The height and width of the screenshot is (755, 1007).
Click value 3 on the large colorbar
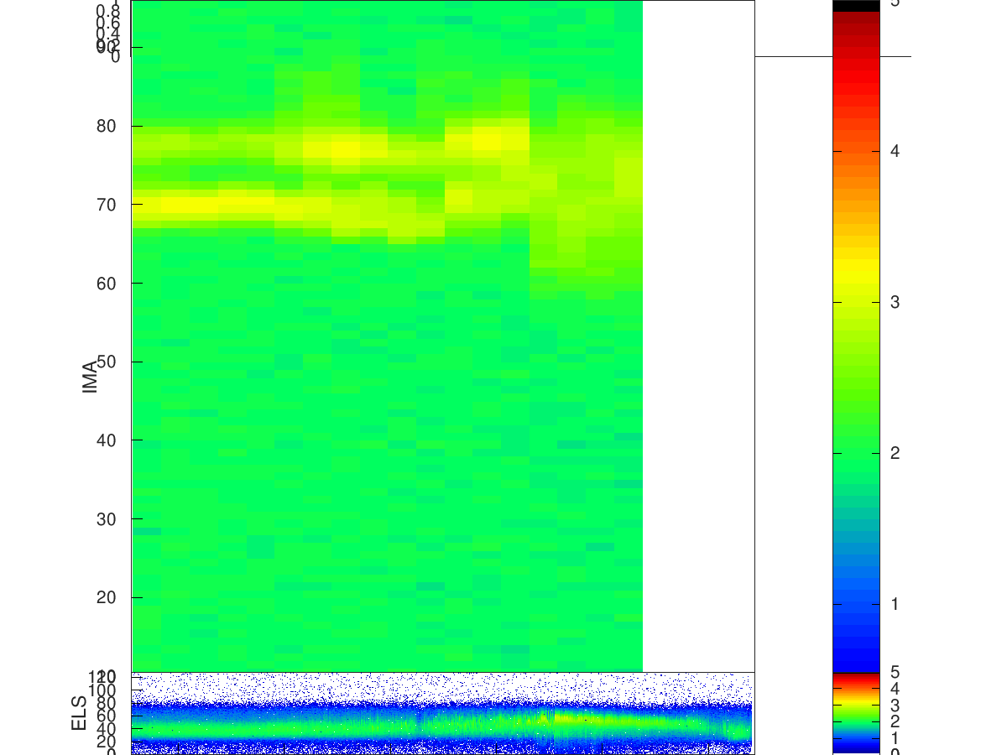895,302
